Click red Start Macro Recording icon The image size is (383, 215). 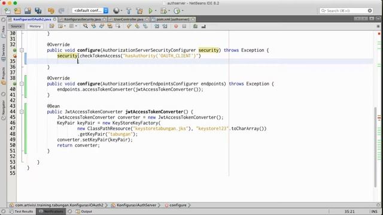tap(176, 26)
